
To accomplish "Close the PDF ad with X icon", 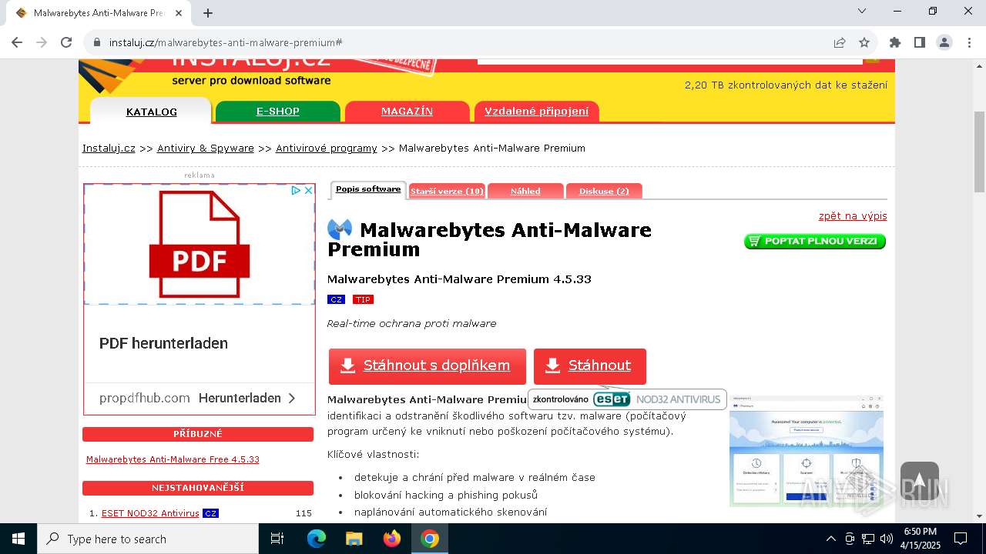I will [308, 190].
